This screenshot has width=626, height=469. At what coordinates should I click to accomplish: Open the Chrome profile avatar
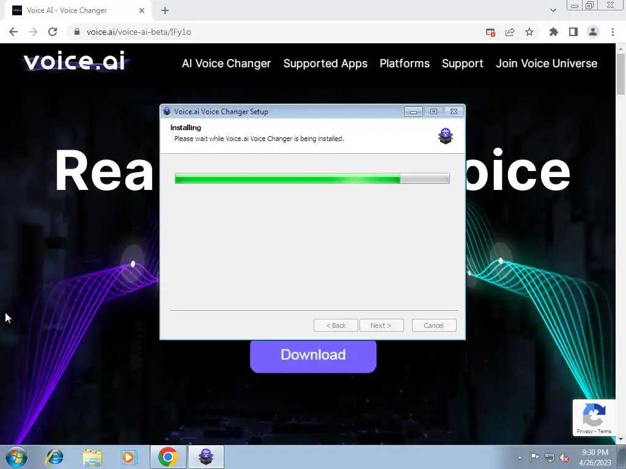click(x=593, y=32)
